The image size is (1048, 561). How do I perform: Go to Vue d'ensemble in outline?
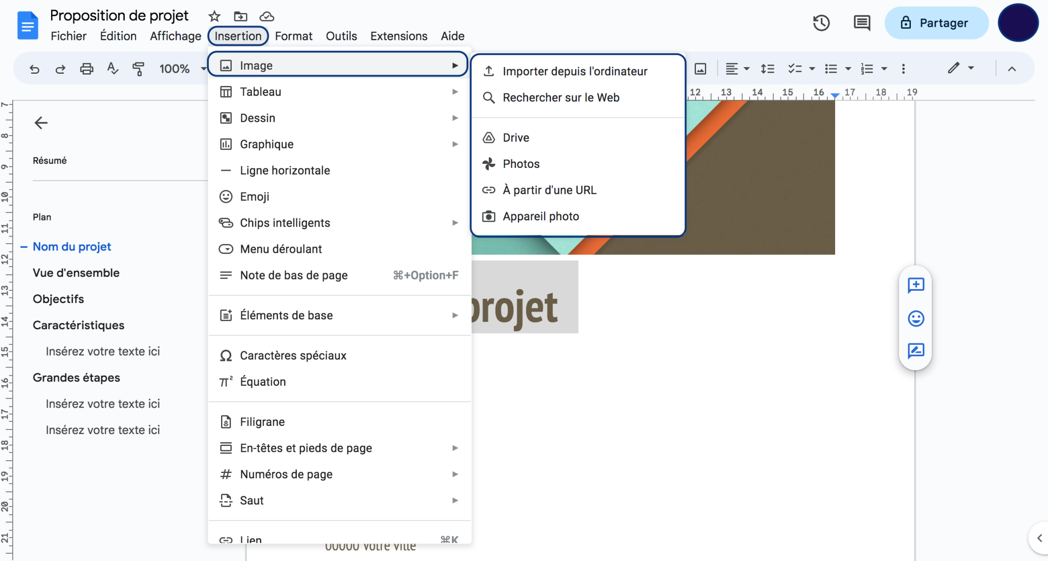click(x=76, y=273)
